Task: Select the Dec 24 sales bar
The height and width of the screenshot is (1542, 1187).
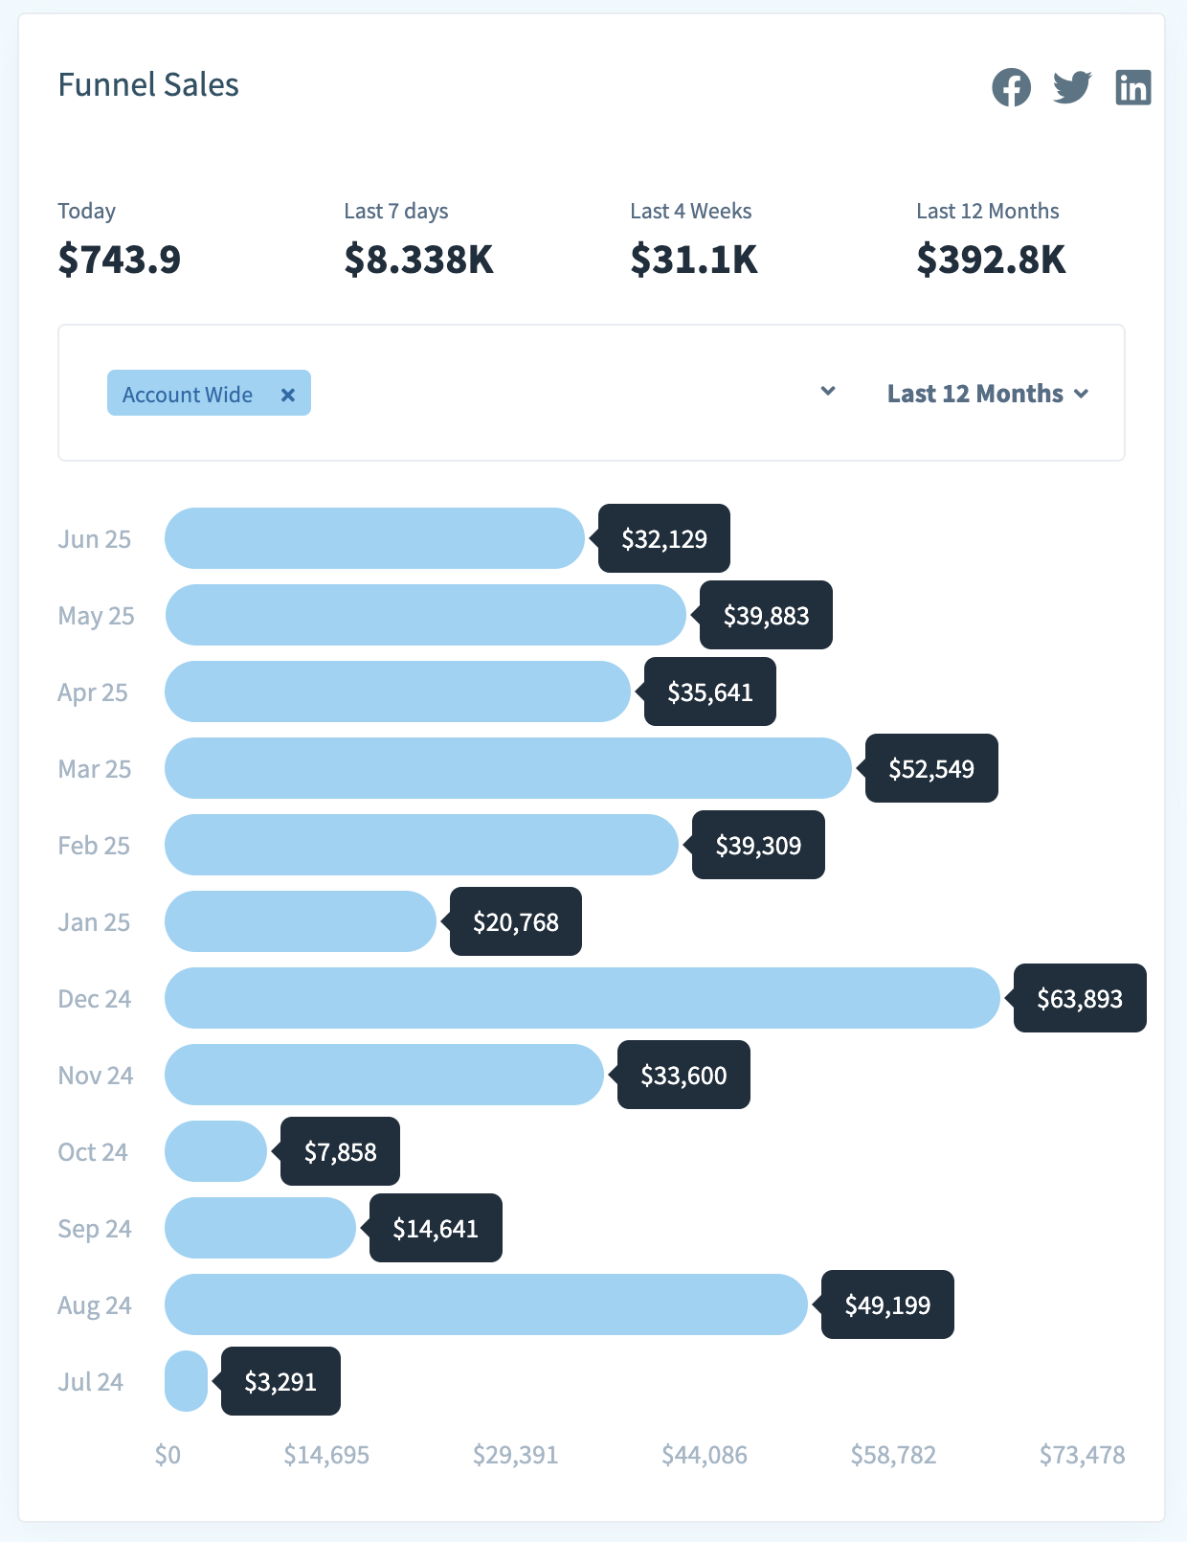Action: pyautogui.click(x=582, y=998)
